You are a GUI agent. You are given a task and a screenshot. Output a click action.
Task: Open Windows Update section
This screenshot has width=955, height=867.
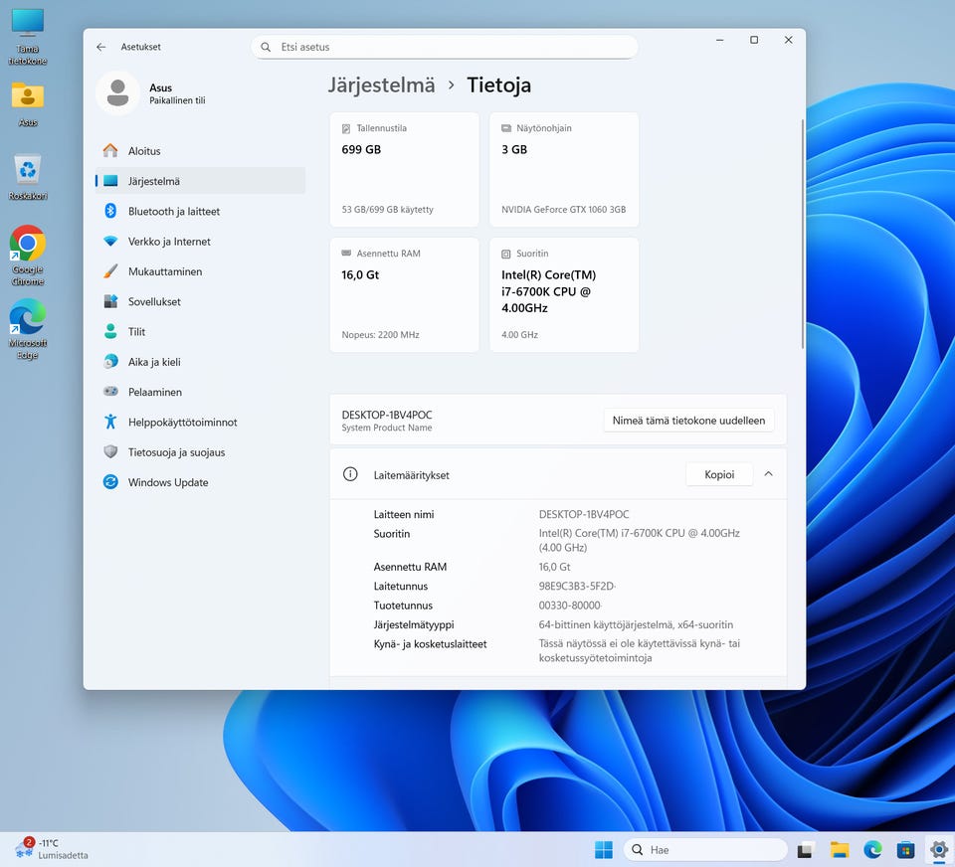click(x=167, y=482)
